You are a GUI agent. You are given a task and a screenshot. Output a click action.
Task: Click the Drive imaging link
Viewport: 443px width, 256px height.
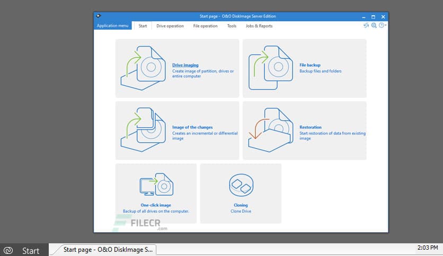[185, 65]
